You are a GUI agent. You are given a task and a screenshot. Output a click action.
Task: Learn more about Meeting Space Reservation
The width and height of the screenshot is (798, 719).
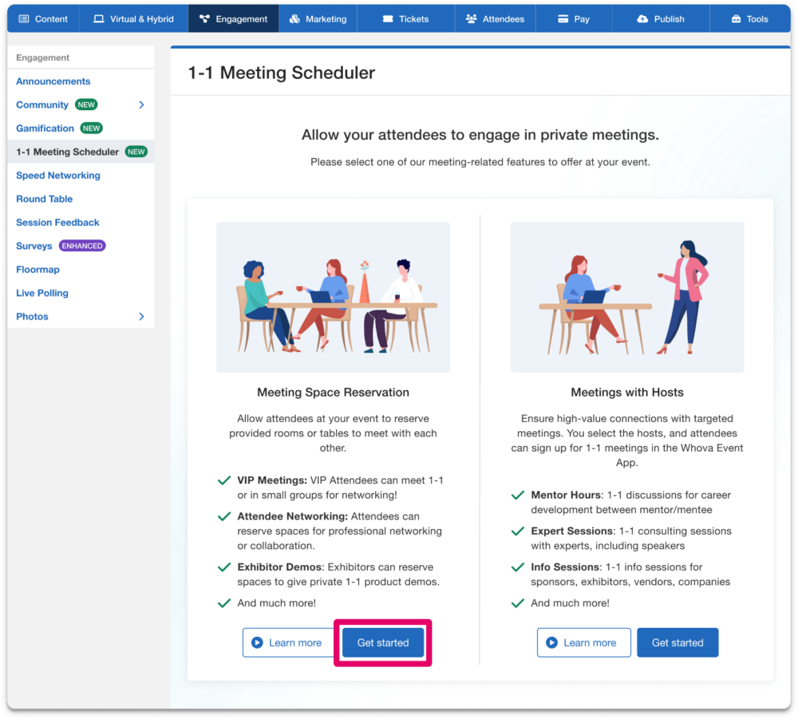pos(286,642)
